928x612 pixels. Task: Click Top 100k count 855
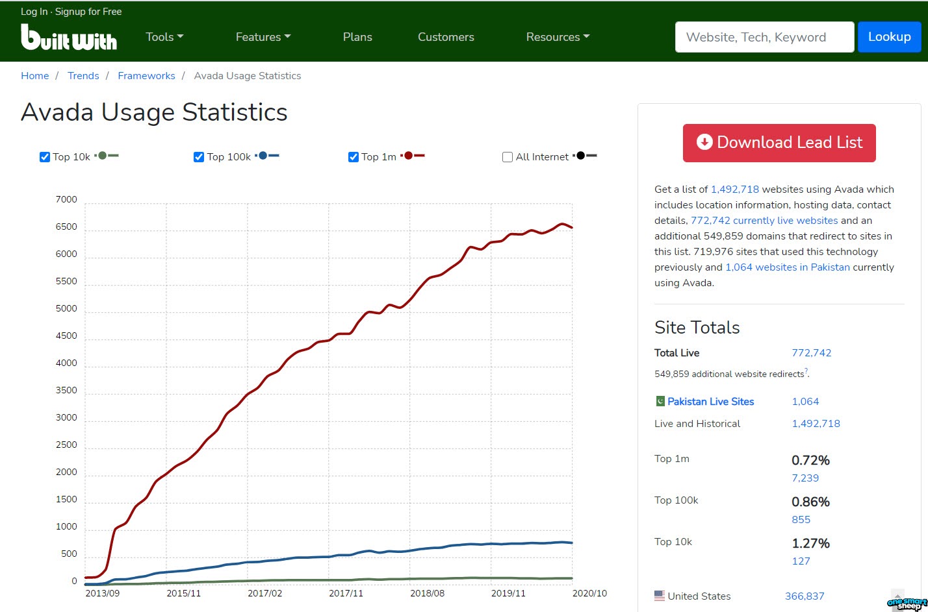coord(801,520)
